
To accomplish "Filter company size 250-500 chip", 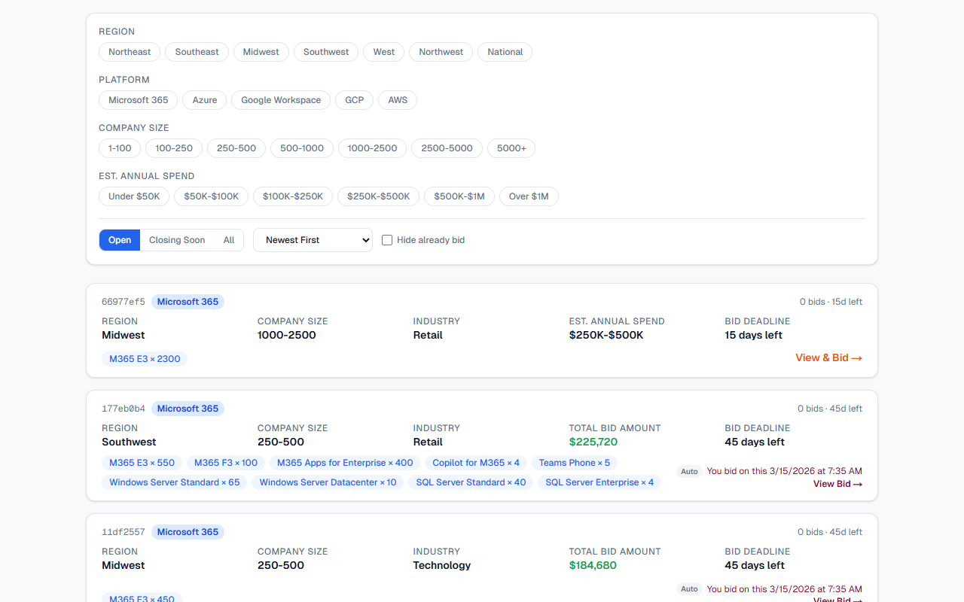I will click(x=236, y=148).
